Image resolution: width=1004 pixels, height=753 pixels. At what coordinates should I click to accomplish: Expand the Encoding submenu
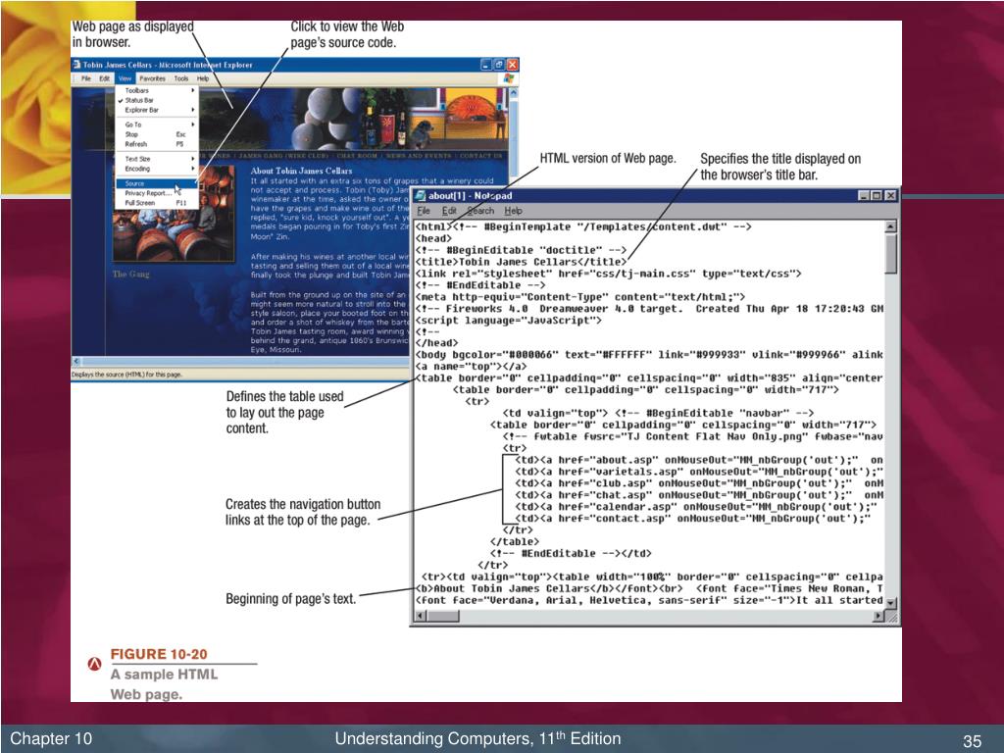tap(157, 169)
